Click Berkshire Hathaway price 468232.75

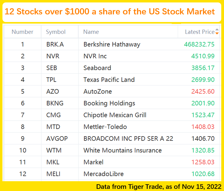click(x=199, y=44)
